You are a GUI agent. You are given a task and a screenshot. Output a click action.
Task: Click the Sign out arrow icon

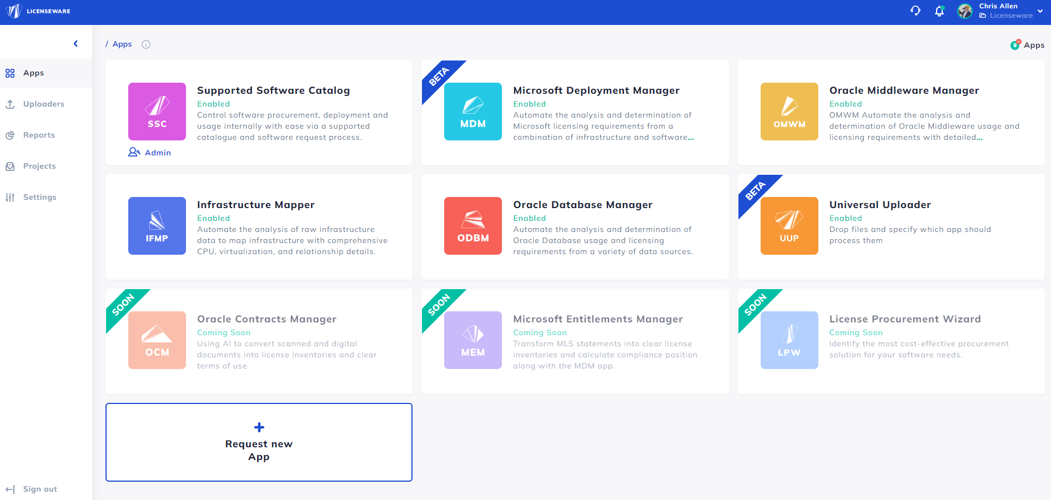pos(10,489)
